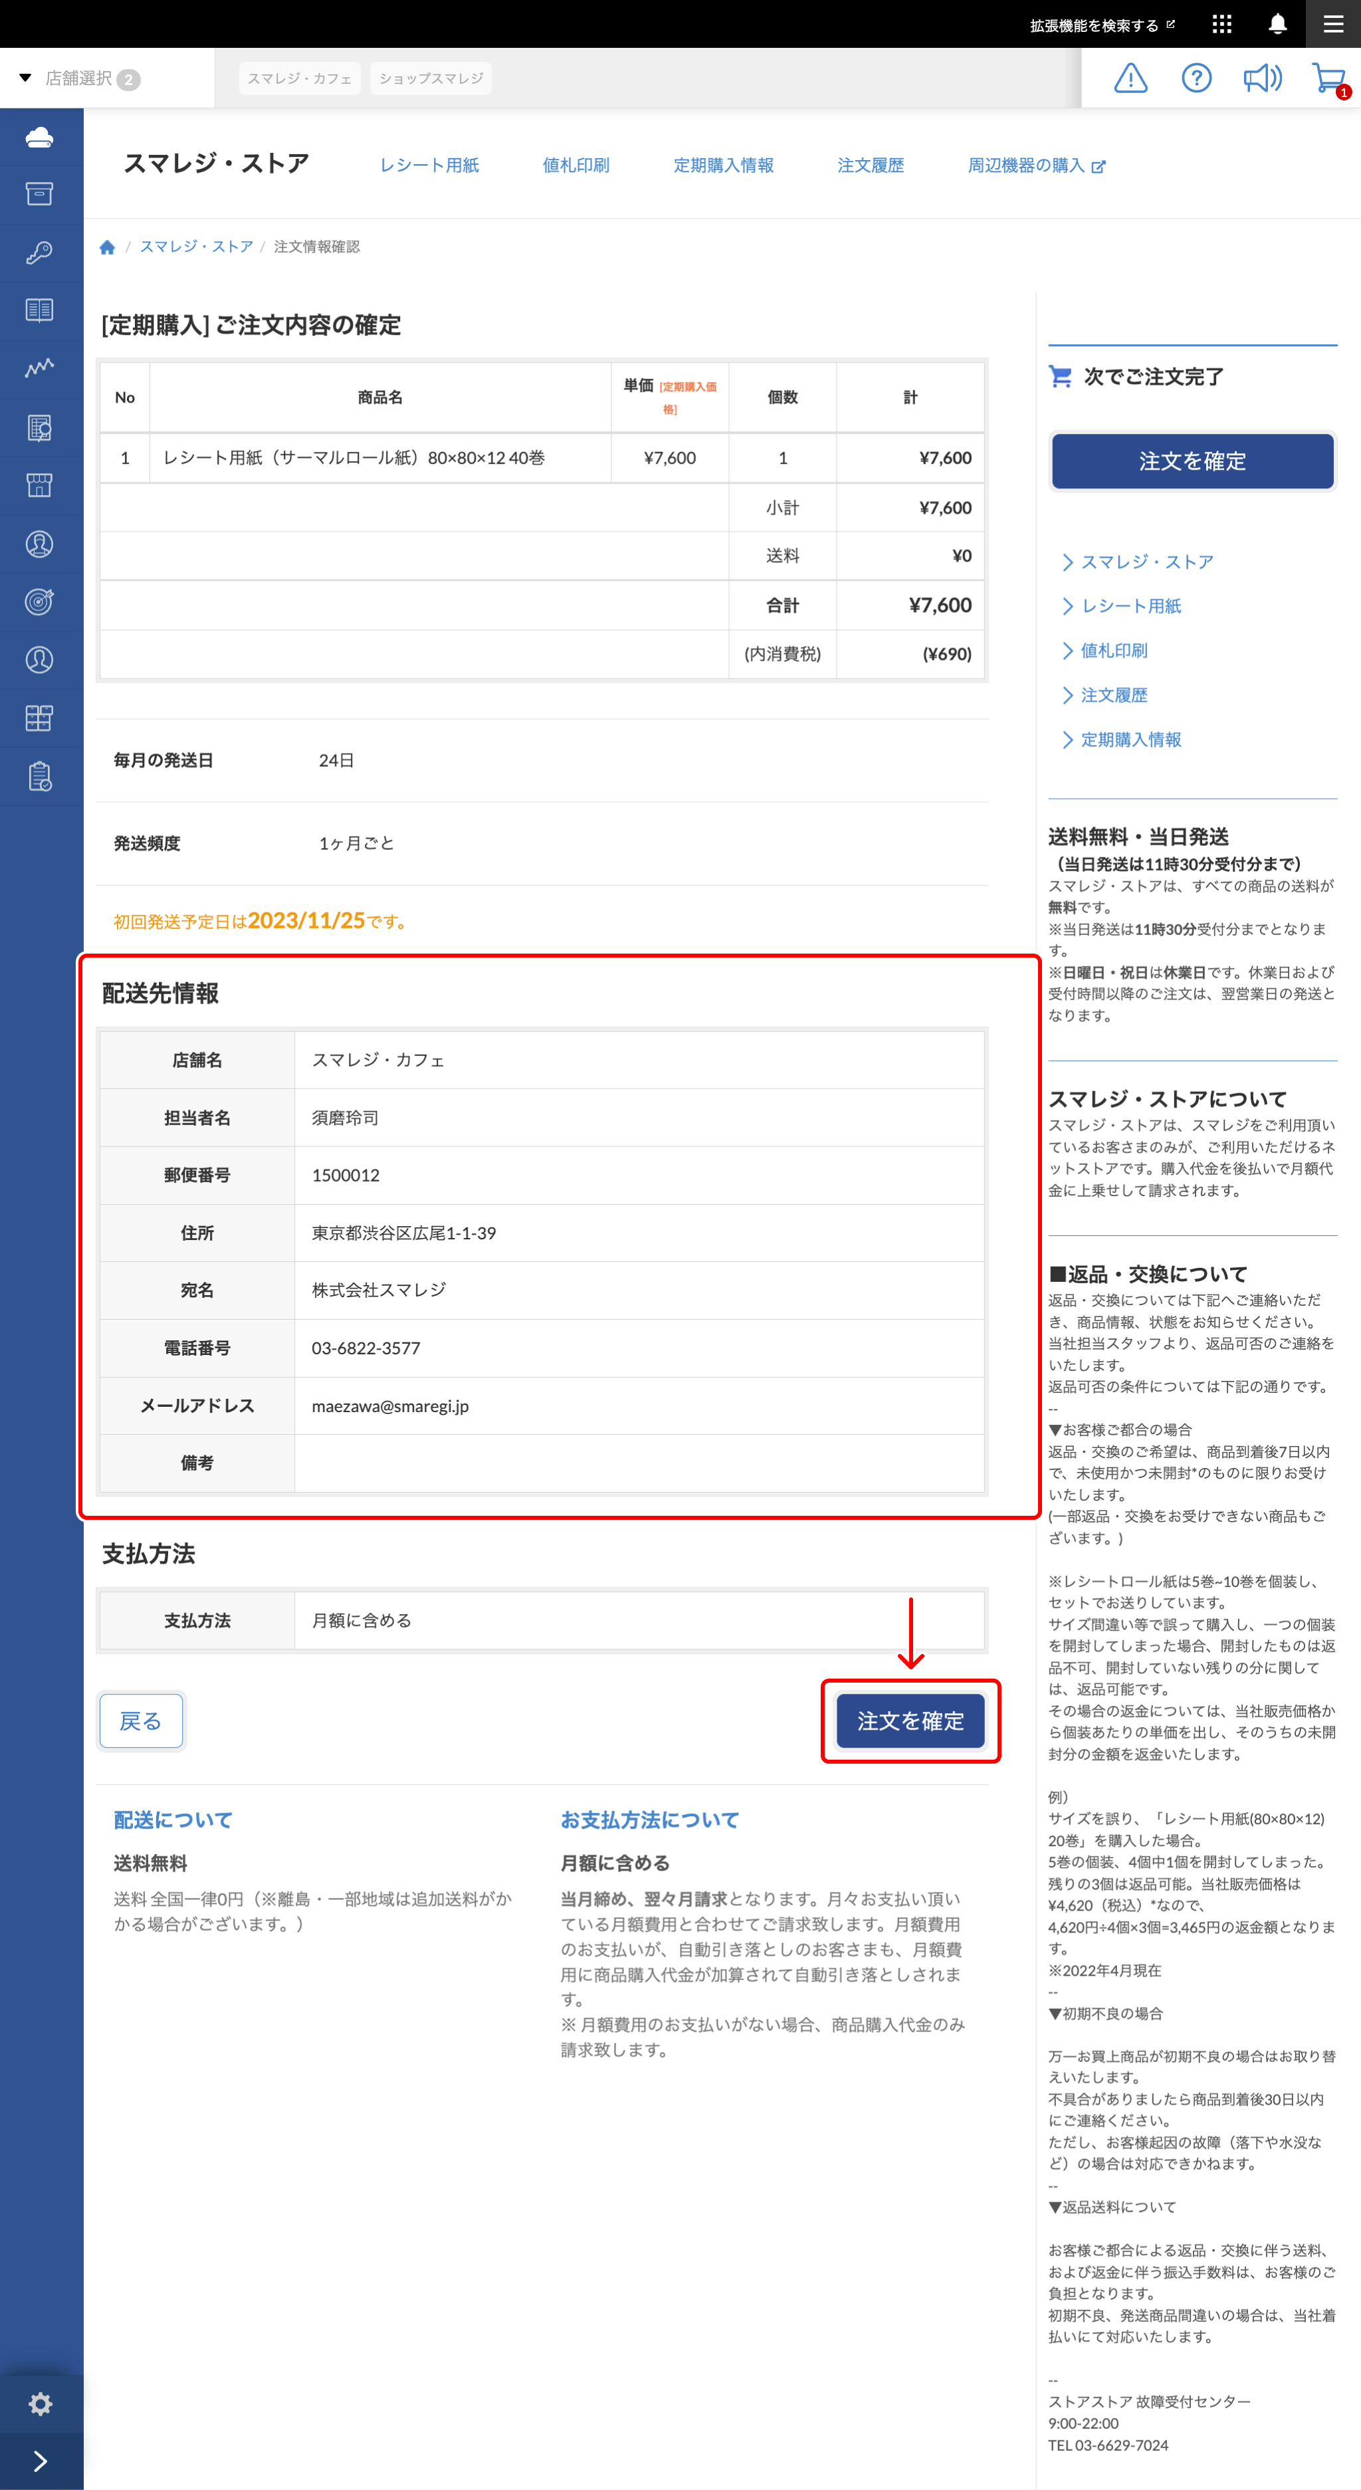The image size is (1361, 2490).
Task: Open 周辺機器の購入 external link tab
Action: click(x=1036, y=165)
